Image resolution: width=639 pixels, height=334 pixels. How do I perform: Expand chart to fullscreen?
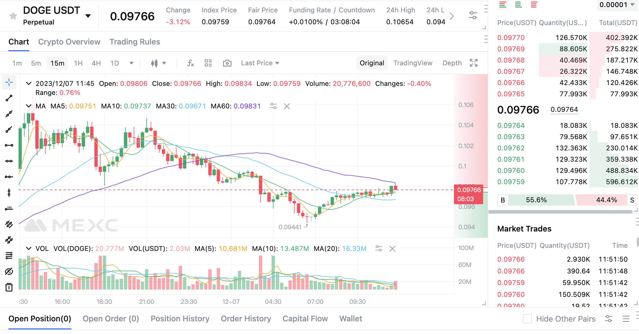click(474, 63)
